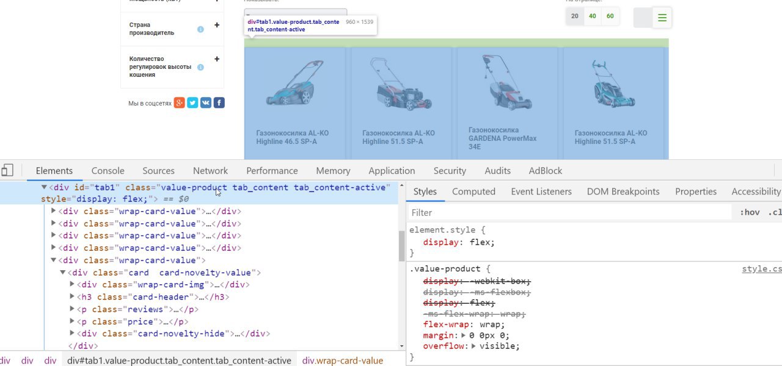The width and height of the screenshot is (782, 366).
Task: Click info icon beside Количество регулировок высоты кошения
Action: (200, 67)
